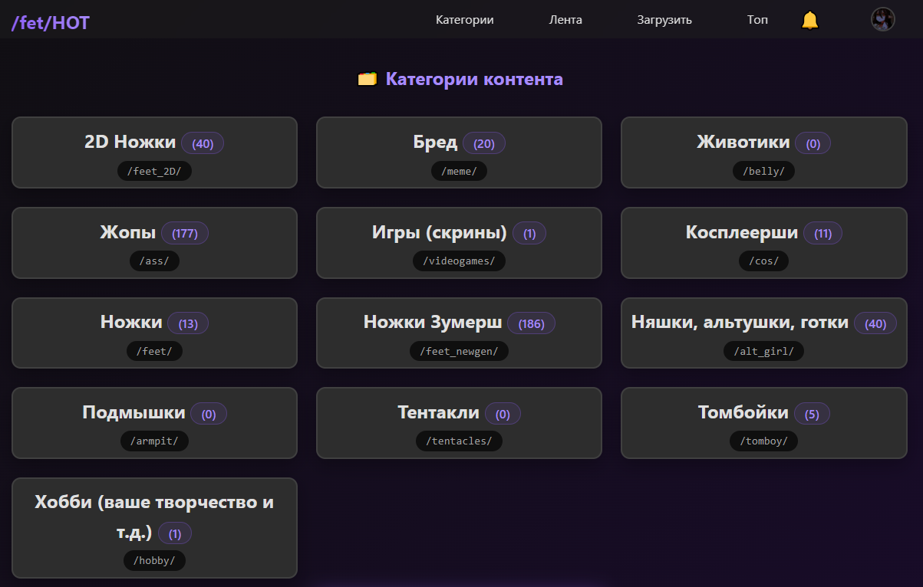Go to the Лента page
Image resolution: width=923 pixels, height=587 pixels.
[x=565, y=20]
